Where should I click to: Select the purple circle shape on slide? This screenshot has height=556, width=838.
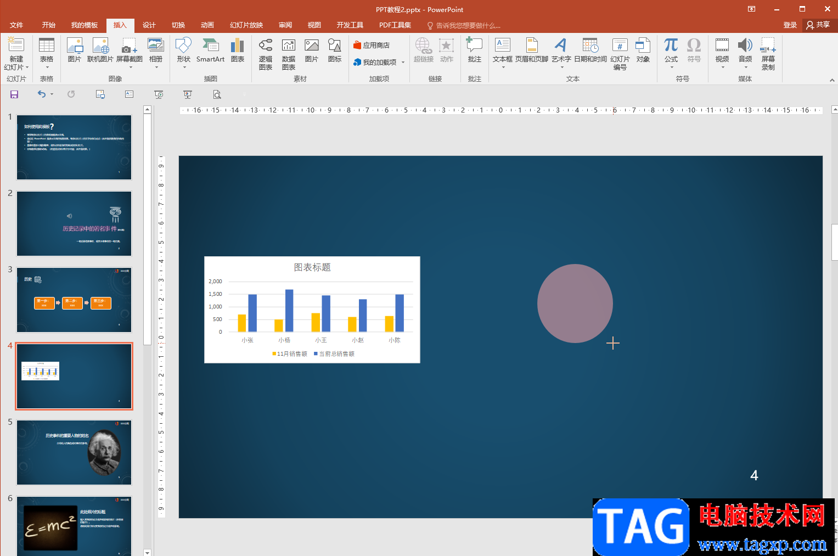click(575, 304)
